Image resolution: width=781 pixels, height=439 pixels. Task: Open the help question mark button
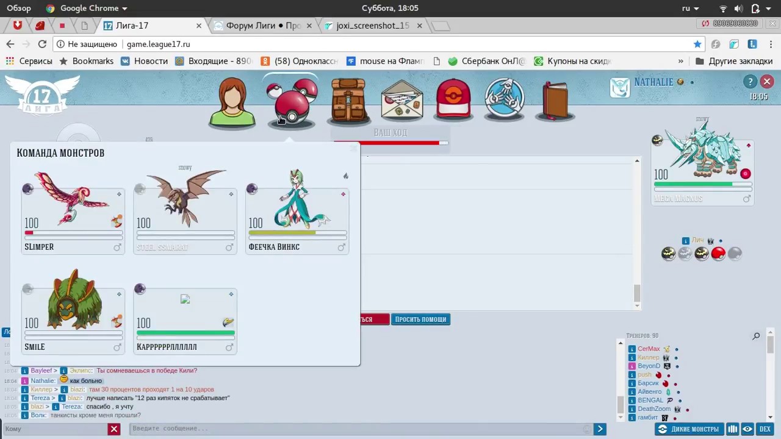point(750,82)
